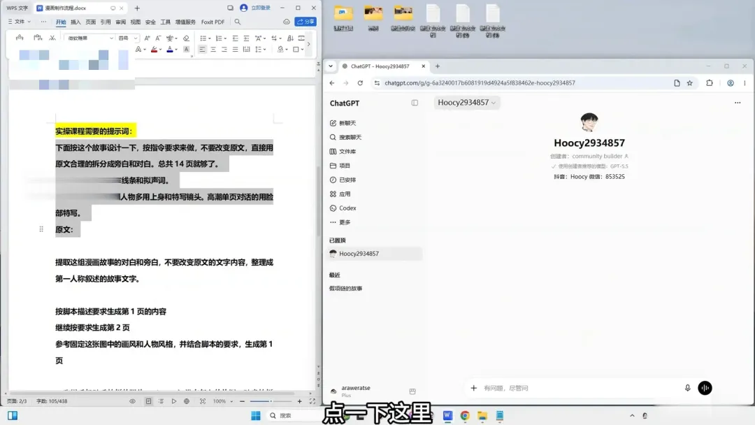
Task: Toggle eye protection mode in status bar
Action: (x=132, y=401)
